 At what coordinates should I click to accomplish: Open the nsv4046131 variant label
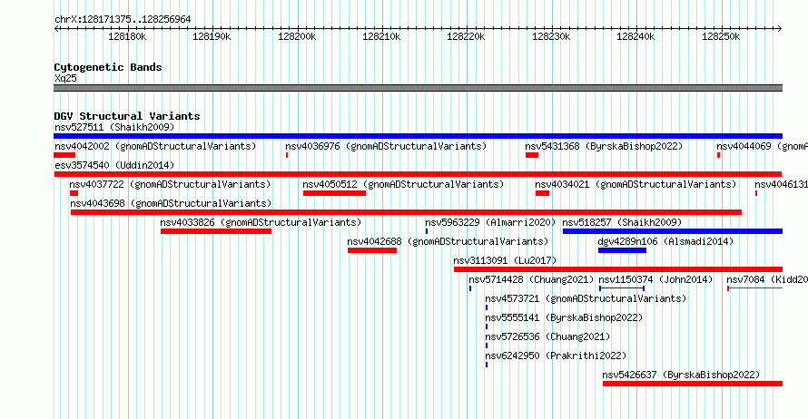[x=781, y=184]
